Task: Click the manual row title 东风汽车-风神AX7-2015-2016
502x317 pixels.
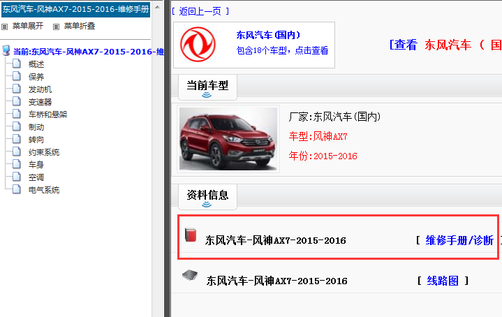Action: pyautogui.click(x=276, y=240)
